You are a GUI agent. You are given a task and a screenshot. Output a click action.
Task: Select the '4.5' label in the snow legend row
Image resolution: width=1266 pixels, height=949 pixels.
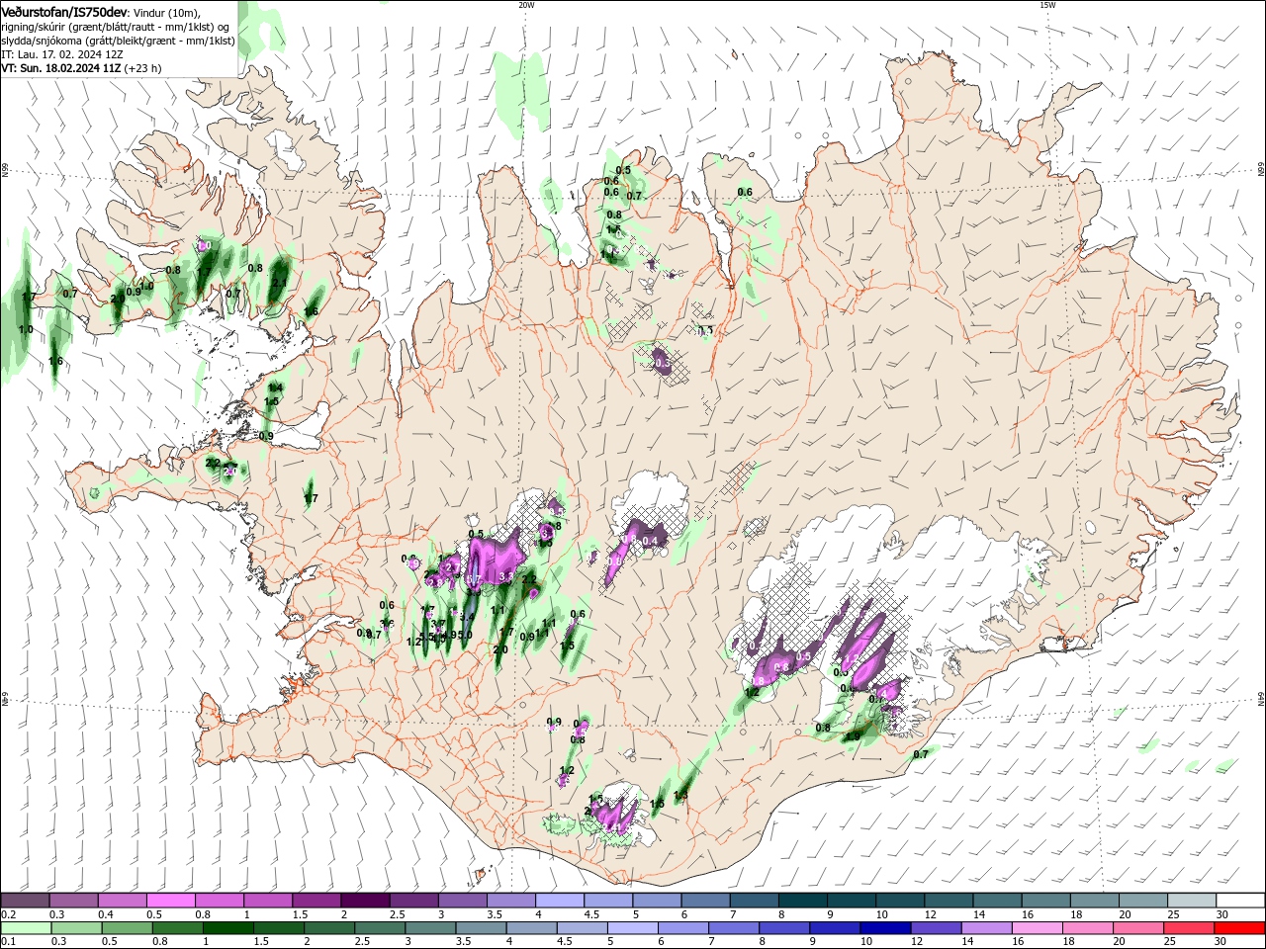tap(590, 914)
